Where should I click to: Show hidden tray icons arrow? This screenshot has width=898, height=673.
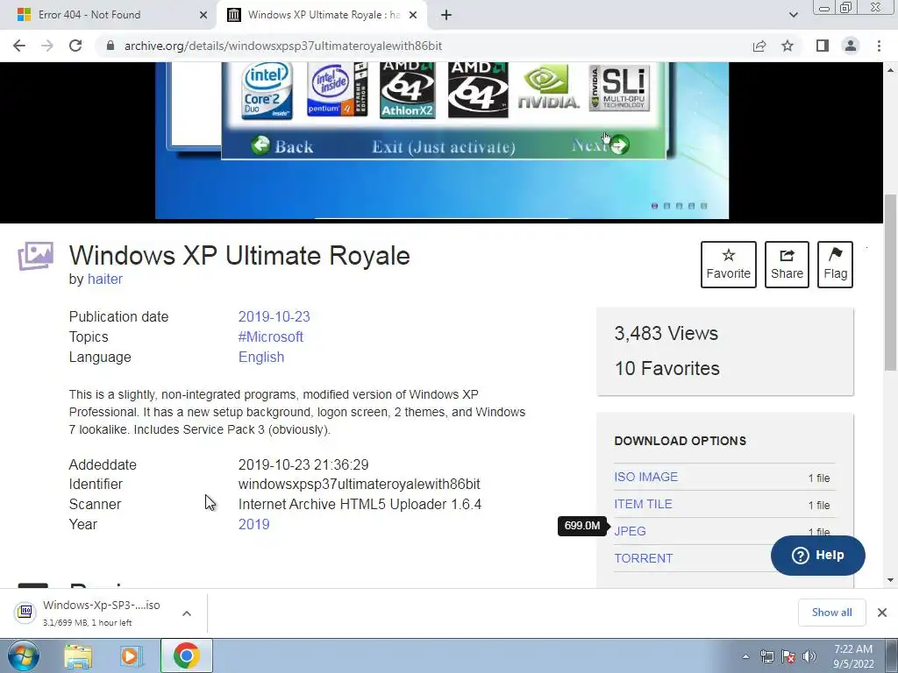tap(745, 656)
